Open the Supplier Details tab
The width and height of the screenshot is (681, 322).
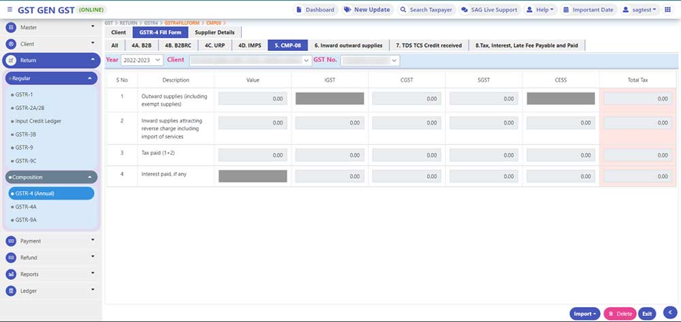[215, 33]
